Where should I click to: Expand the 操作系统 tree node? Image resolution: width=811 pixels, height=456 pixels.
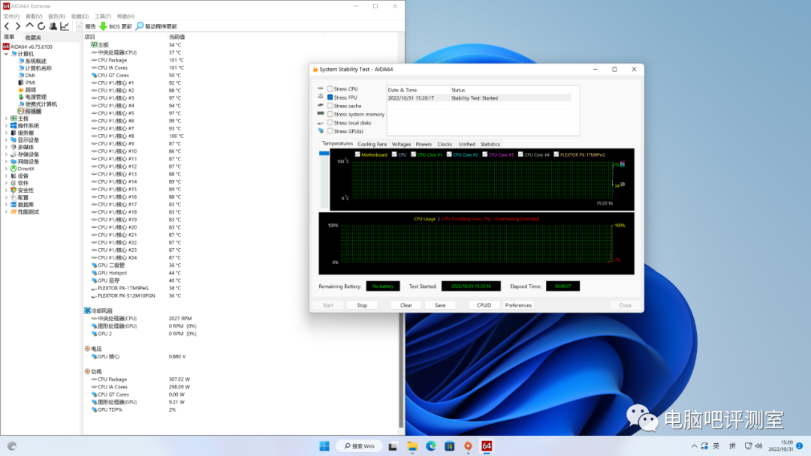(6, 126)
